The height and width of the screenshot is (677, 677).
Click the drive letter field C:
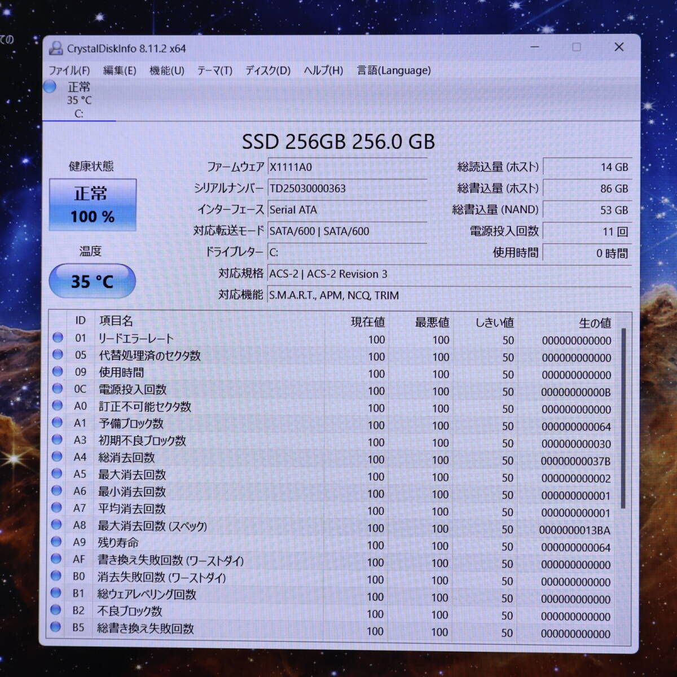tap(347, 252)
